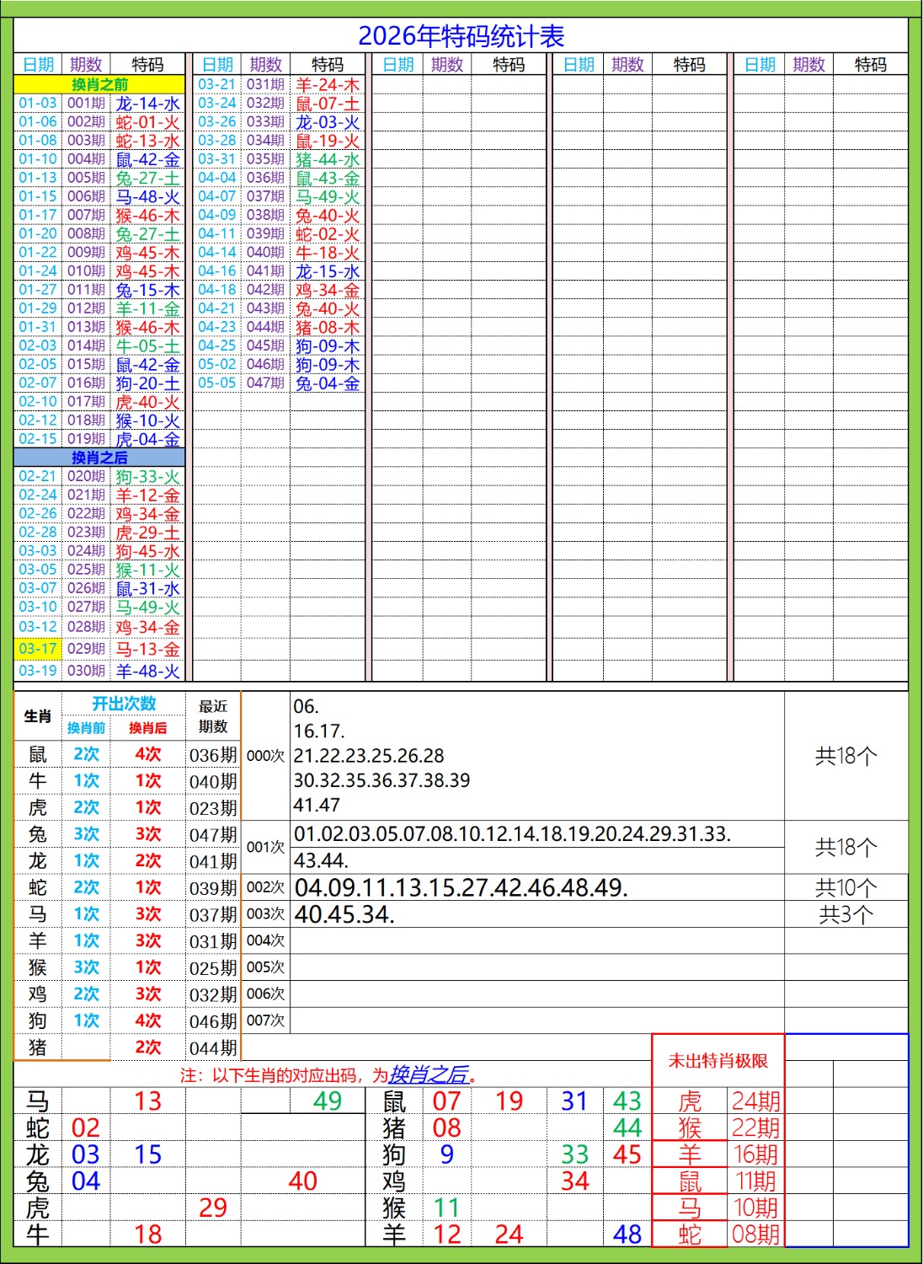Select the result cell 狗-33-火
The height and width of the screenshot is (1264, 923).
coord(147,476)
